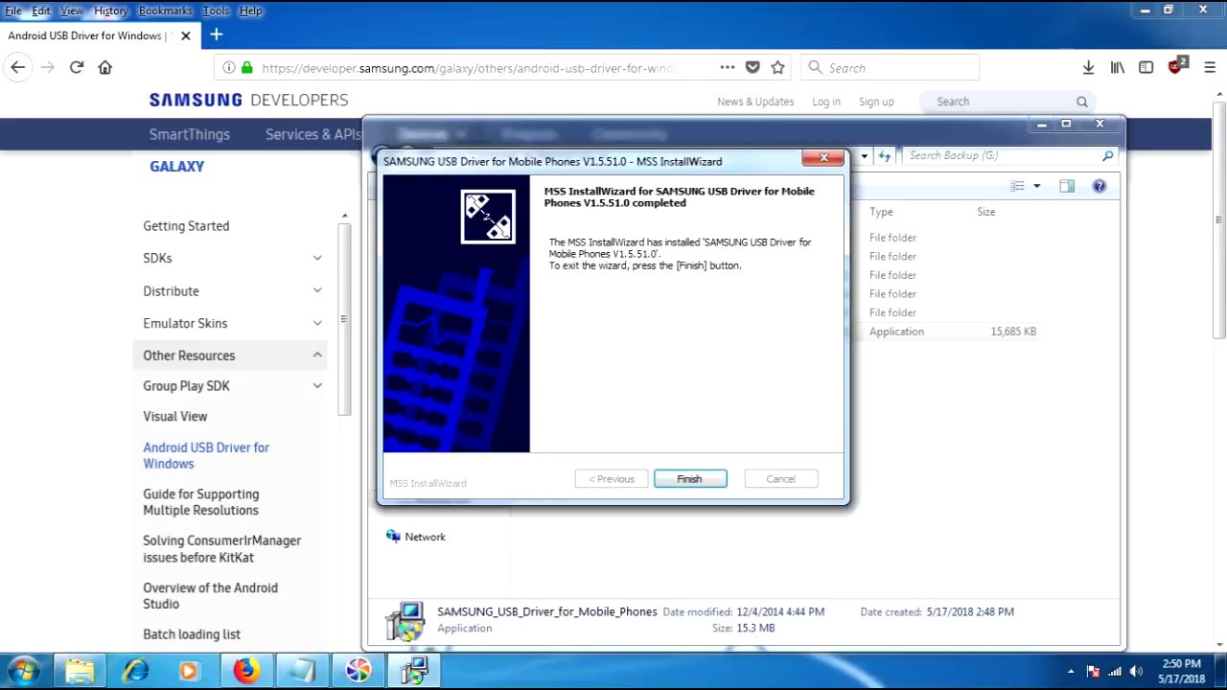Open Explorer help question mark icon
Screen dimensions: 1227x690
click(x=1100, y=186)
